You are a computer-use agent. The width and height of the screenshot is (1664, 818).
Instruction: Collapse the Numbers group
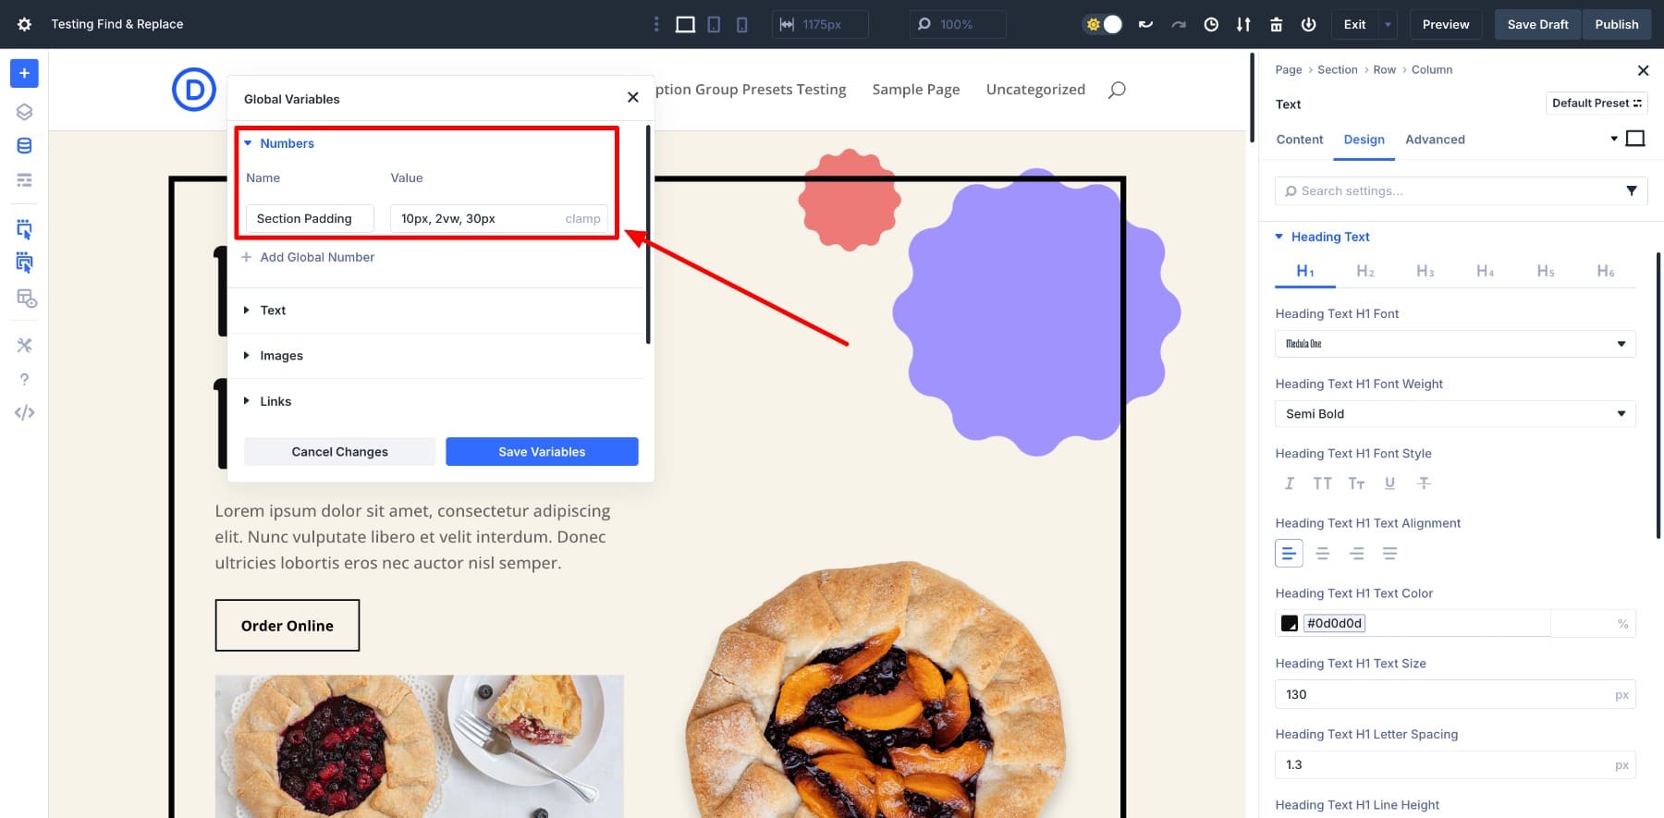click(x=278, y=143)
